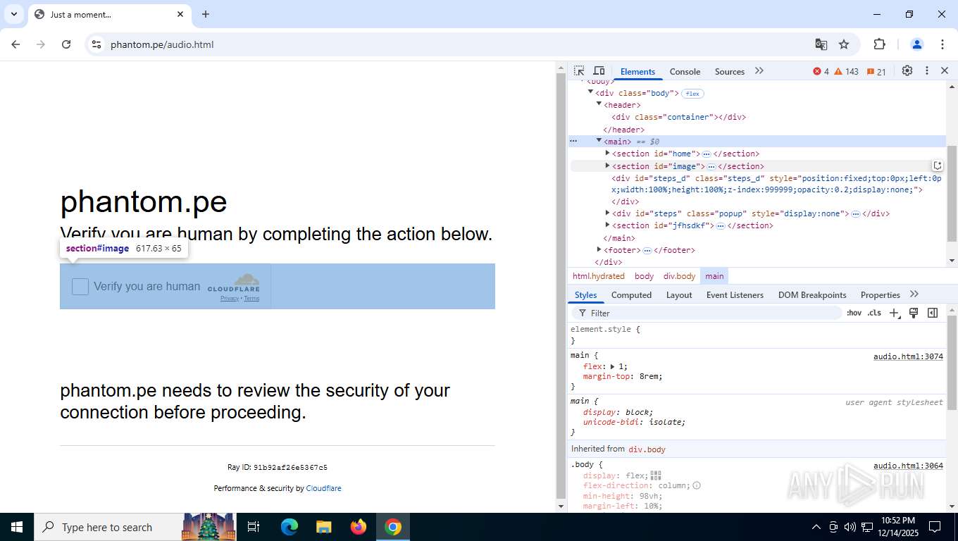
Task: Switch to the Sources tab
Action: click(730, 72)
